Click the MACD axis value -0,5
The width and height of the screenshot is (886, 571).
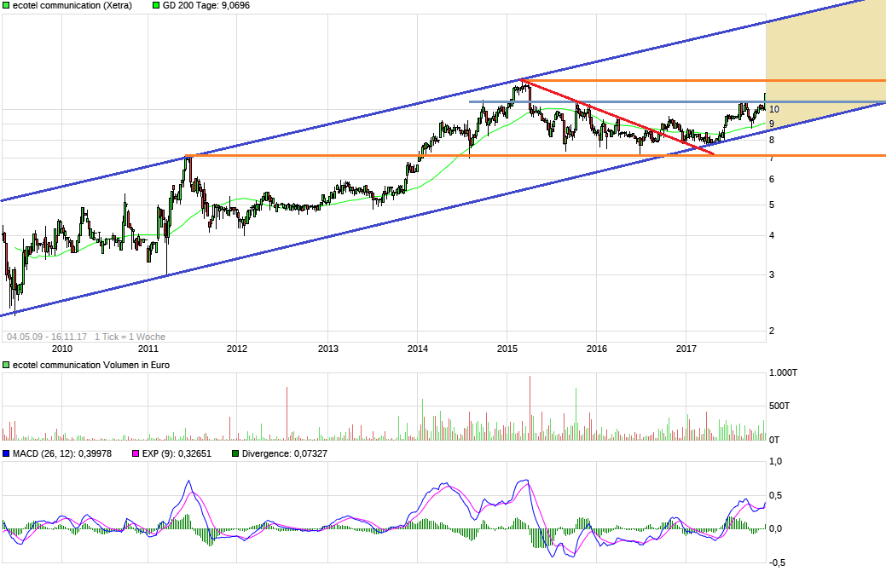click(777, 562)
